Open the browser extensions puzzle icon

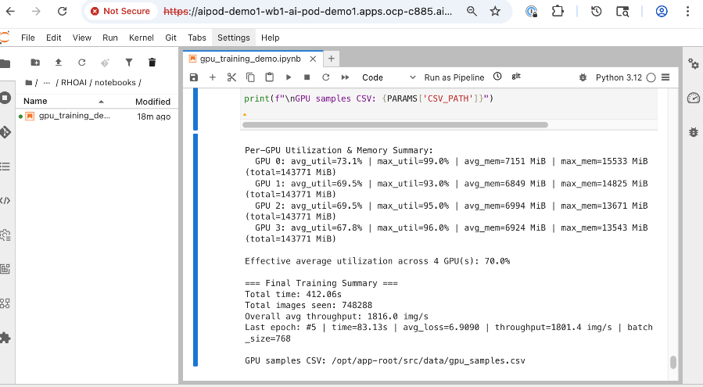[558, 11]
